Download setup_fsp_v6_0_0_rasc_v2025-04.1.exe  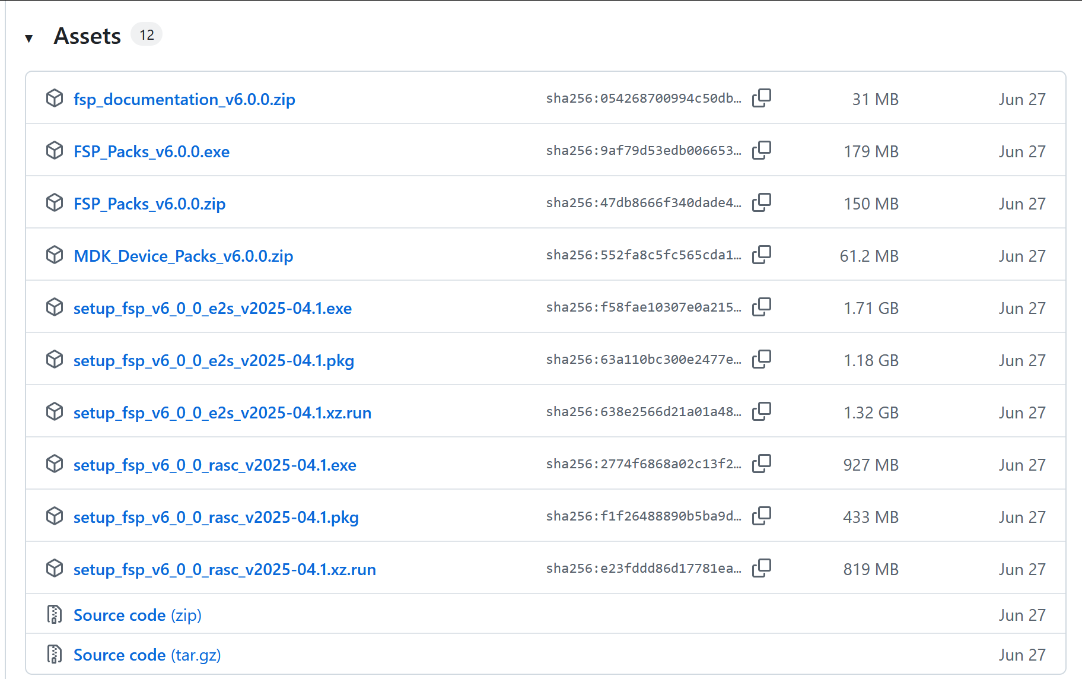(215, 465)
